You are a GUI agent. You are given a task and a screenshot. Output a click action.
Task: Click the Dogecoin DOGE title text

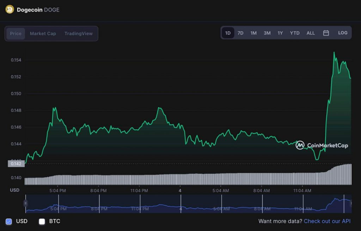(38, 10)
